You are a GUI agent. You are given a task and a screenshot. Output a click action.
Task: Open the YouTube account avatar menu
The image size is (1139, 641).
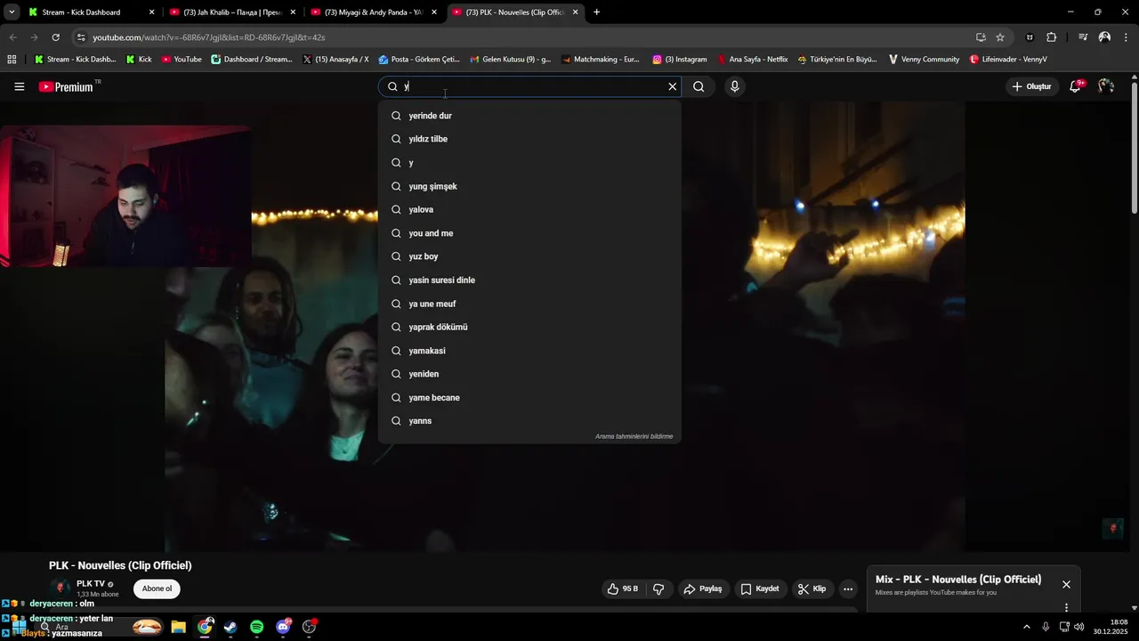coord(1106,86)
